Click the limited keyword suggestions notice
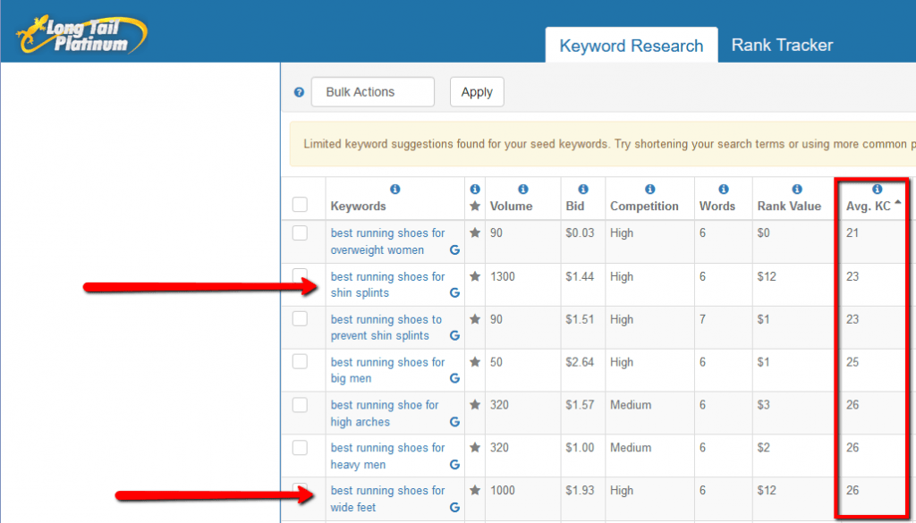916x523 pixels. click(x=603, y=144)
